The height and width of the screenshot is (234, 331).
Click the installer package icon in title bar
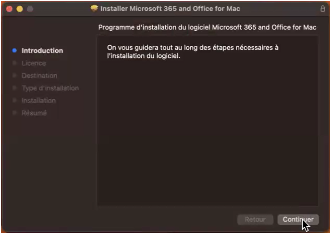tap(94, 9)
